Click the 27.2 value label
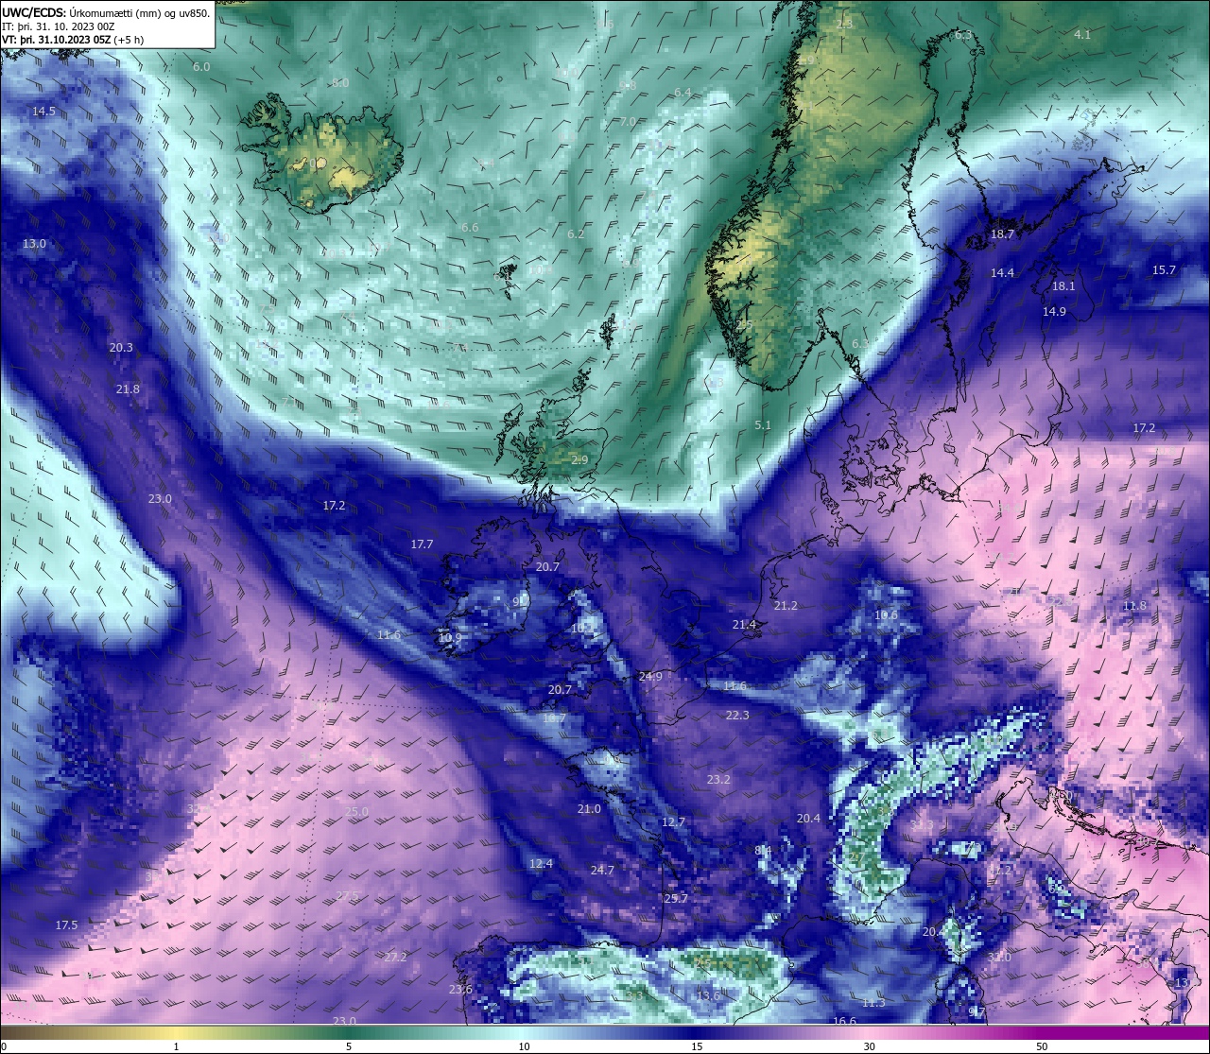 [395, 958]
